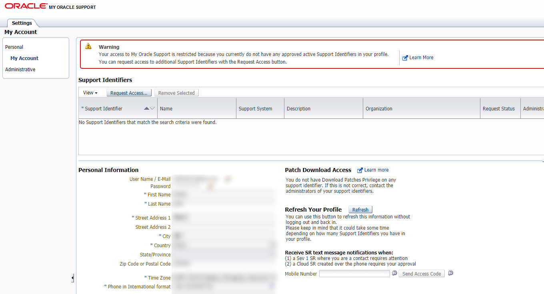544x294 pixels.
Task: Sort Support Identifier column ascending
Action: (146, 108)
